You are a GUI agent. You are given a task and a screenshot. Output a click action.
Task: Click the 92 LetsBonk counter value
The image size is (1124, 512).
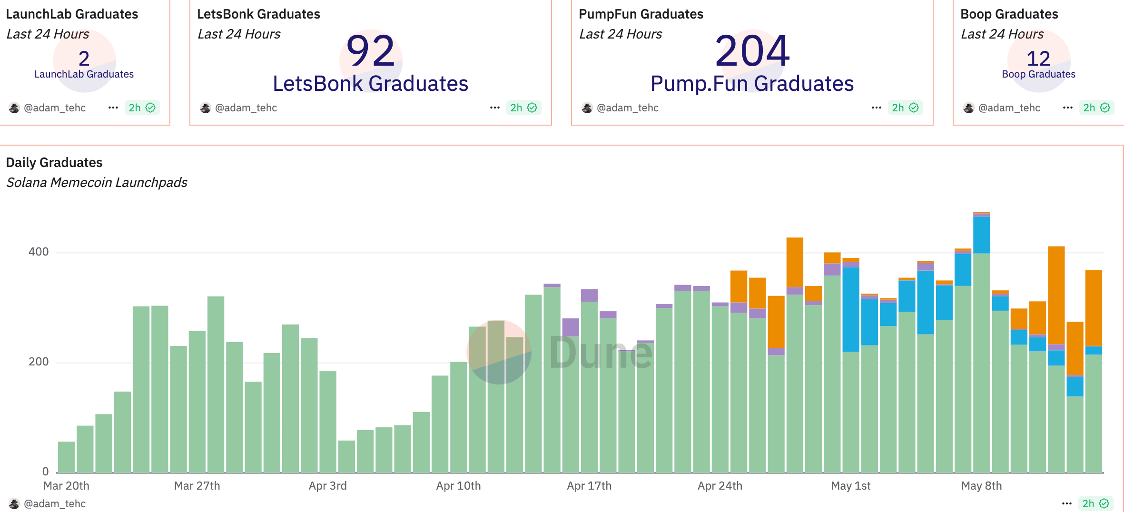[371, 50]
